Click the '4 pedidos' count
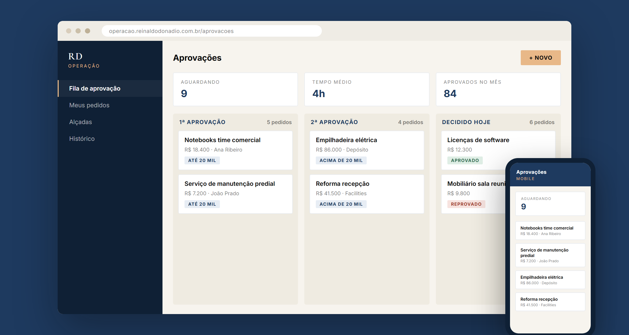 [410, 122]
